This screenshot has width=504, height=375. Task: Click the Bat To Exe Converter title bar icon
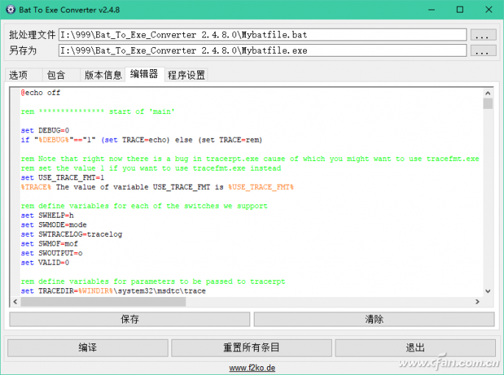click(x=10, y=10)
